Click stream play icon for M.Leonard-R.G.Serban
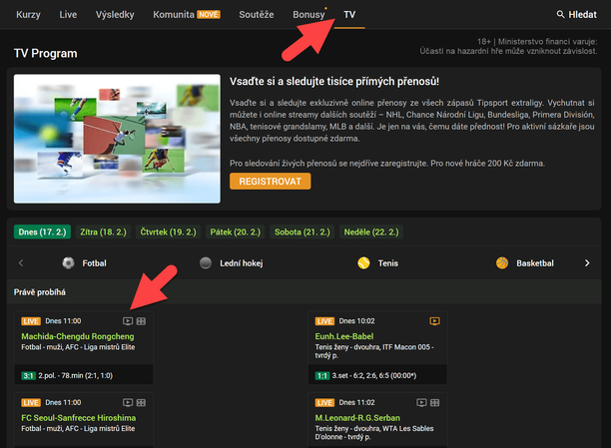The height and width of the screenshot is (448, 611). tap(420, 401)
